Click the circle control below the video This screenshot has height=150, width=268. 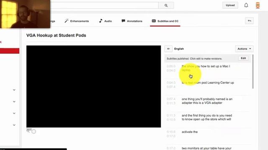(x=34, y=132)
